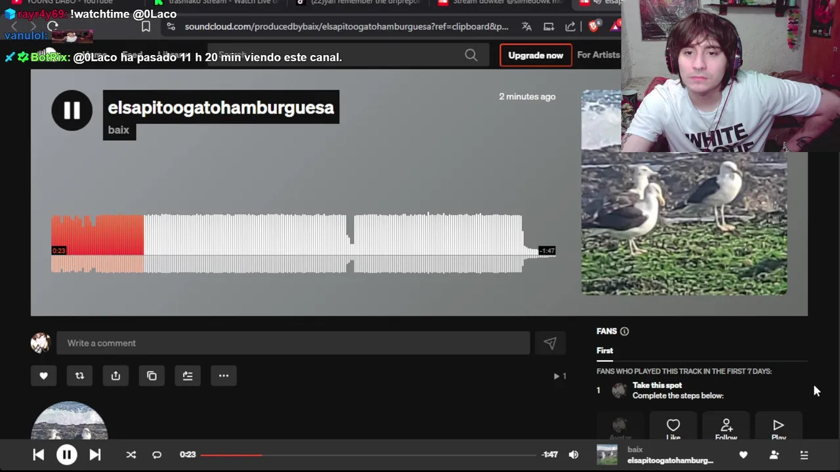Like current track in player bar
The image size is (840, 472).
(x=743, y=455)
